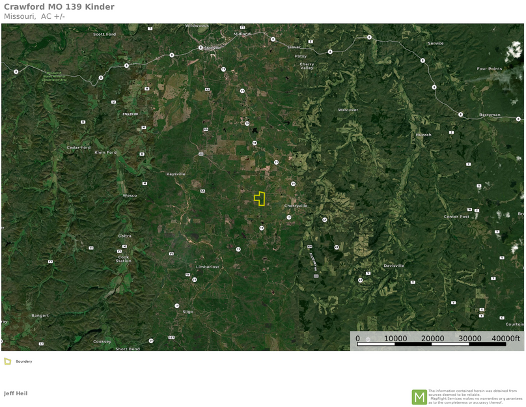Click the Center Post label

pos(456,216)
